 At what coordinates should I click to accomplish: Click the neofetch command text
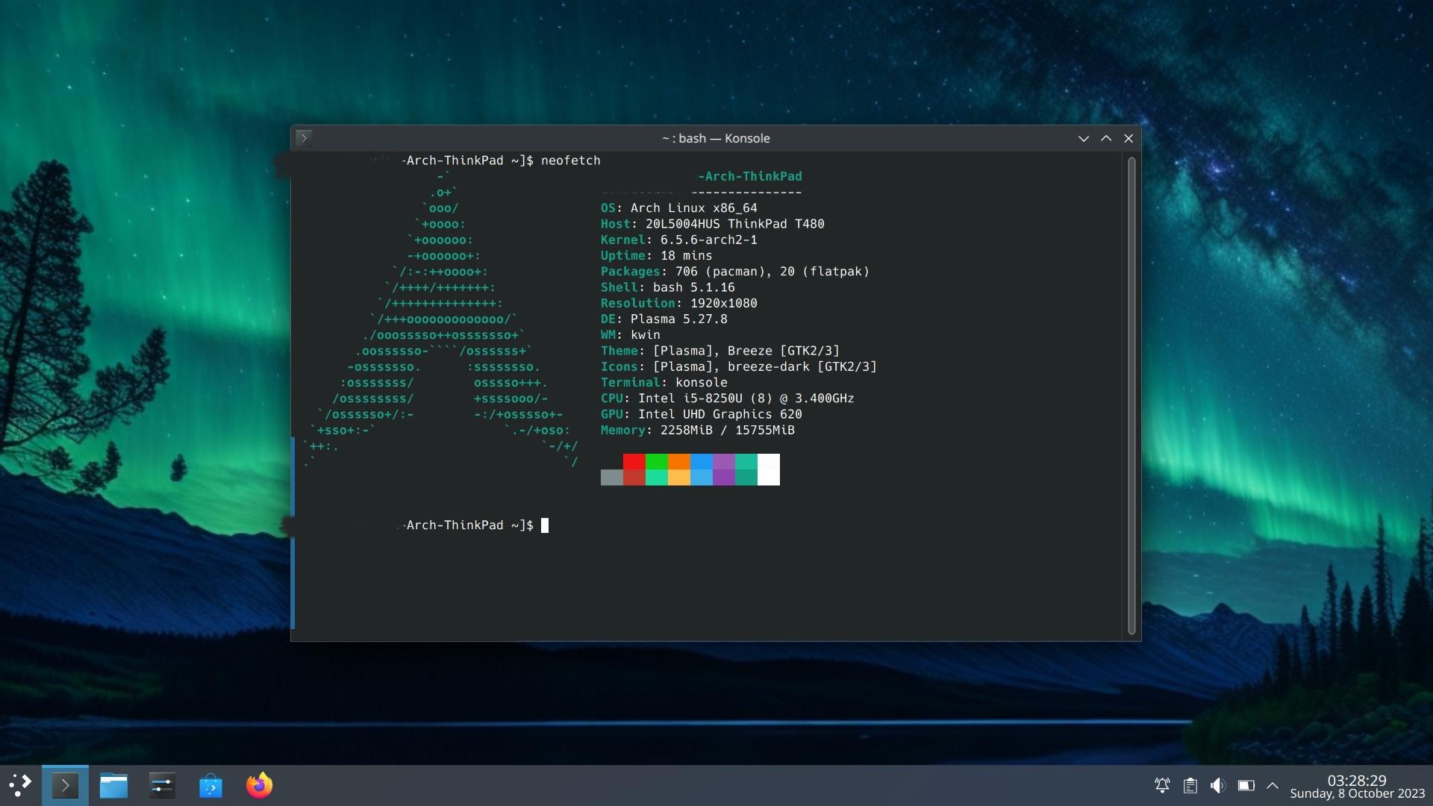pos(571,160)
